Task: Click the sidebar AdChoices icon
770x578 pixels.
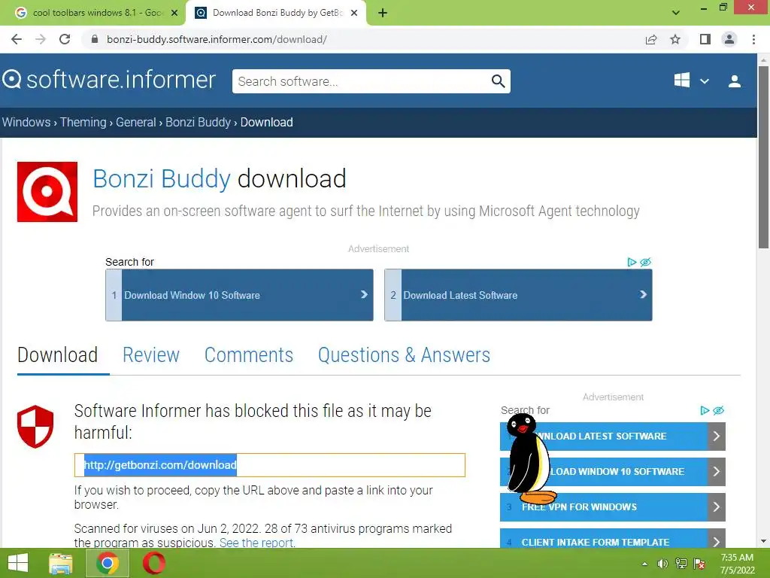Action: (705, 410)
